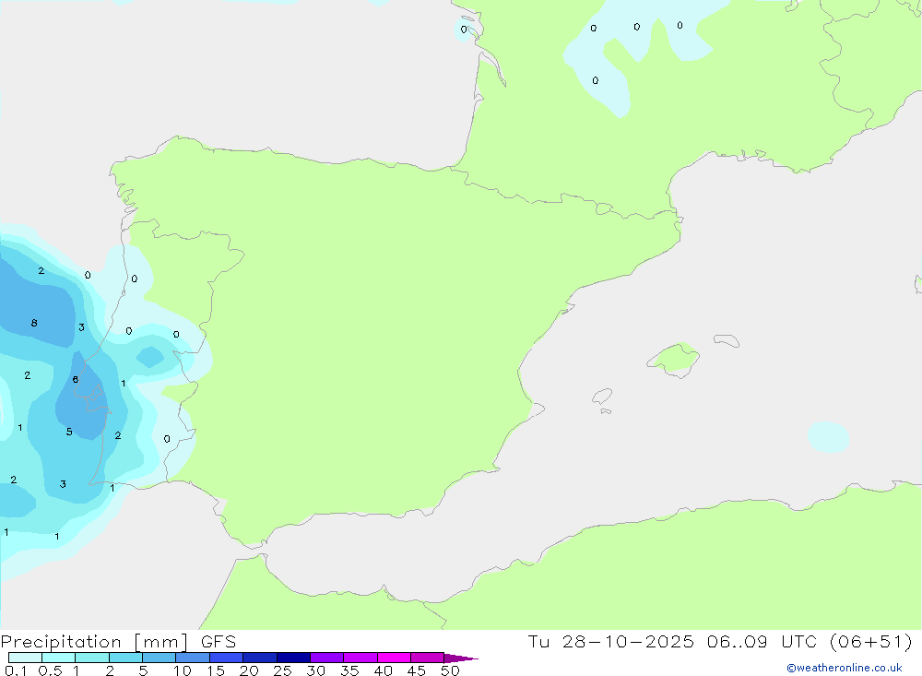
Task: Click the 0.5–1 mm legend color box
Action: pos(58,658)
